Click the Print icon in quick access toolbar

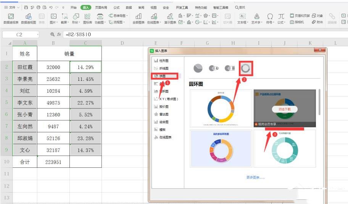click(x=39, y=7)
